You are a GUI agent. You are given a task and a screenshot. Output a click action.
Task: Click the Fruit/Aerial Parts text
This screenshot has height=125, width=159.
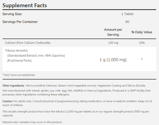click(19, 61)
